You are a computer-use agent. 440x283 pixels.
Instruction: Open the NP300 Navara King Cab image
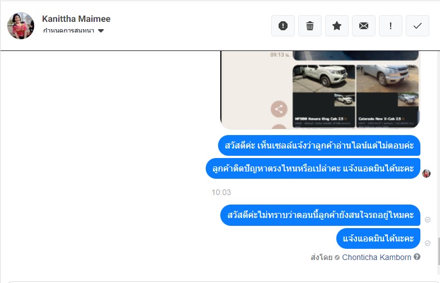pyautogui.click(x=324, y=96)
